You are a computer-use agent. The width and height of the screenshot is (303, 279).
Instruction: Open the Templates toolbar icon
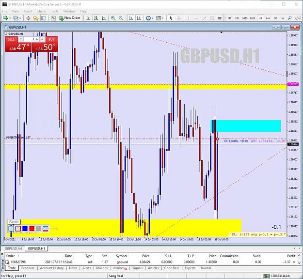[159, 18]
